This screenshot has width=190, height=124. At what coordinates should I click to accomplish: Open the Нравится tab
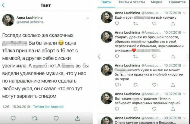pos(177,2)
